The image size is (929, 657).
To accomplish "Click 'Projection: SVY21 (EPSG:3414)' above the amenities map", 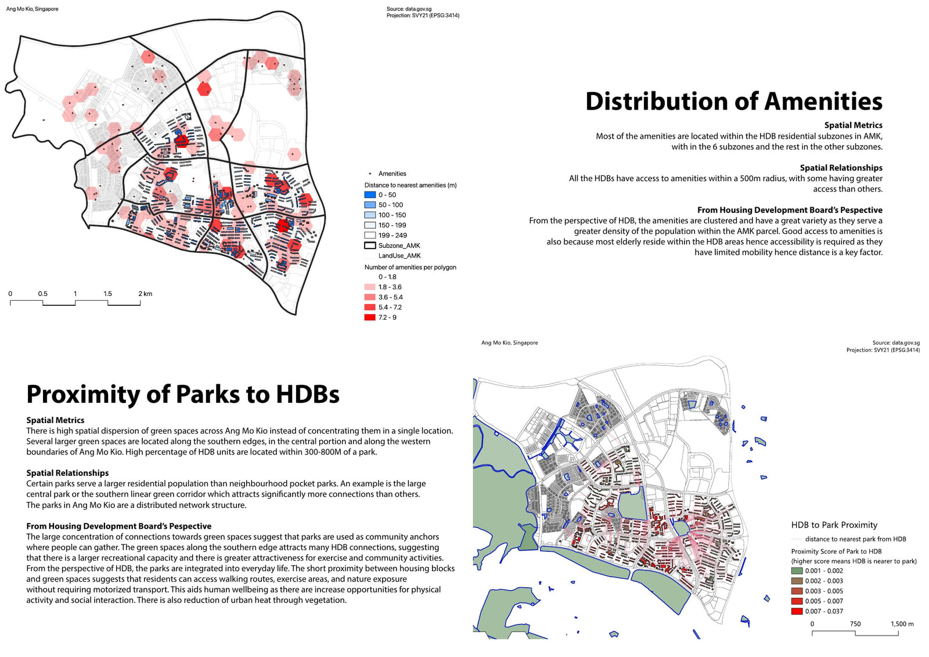I will point(423,16).
